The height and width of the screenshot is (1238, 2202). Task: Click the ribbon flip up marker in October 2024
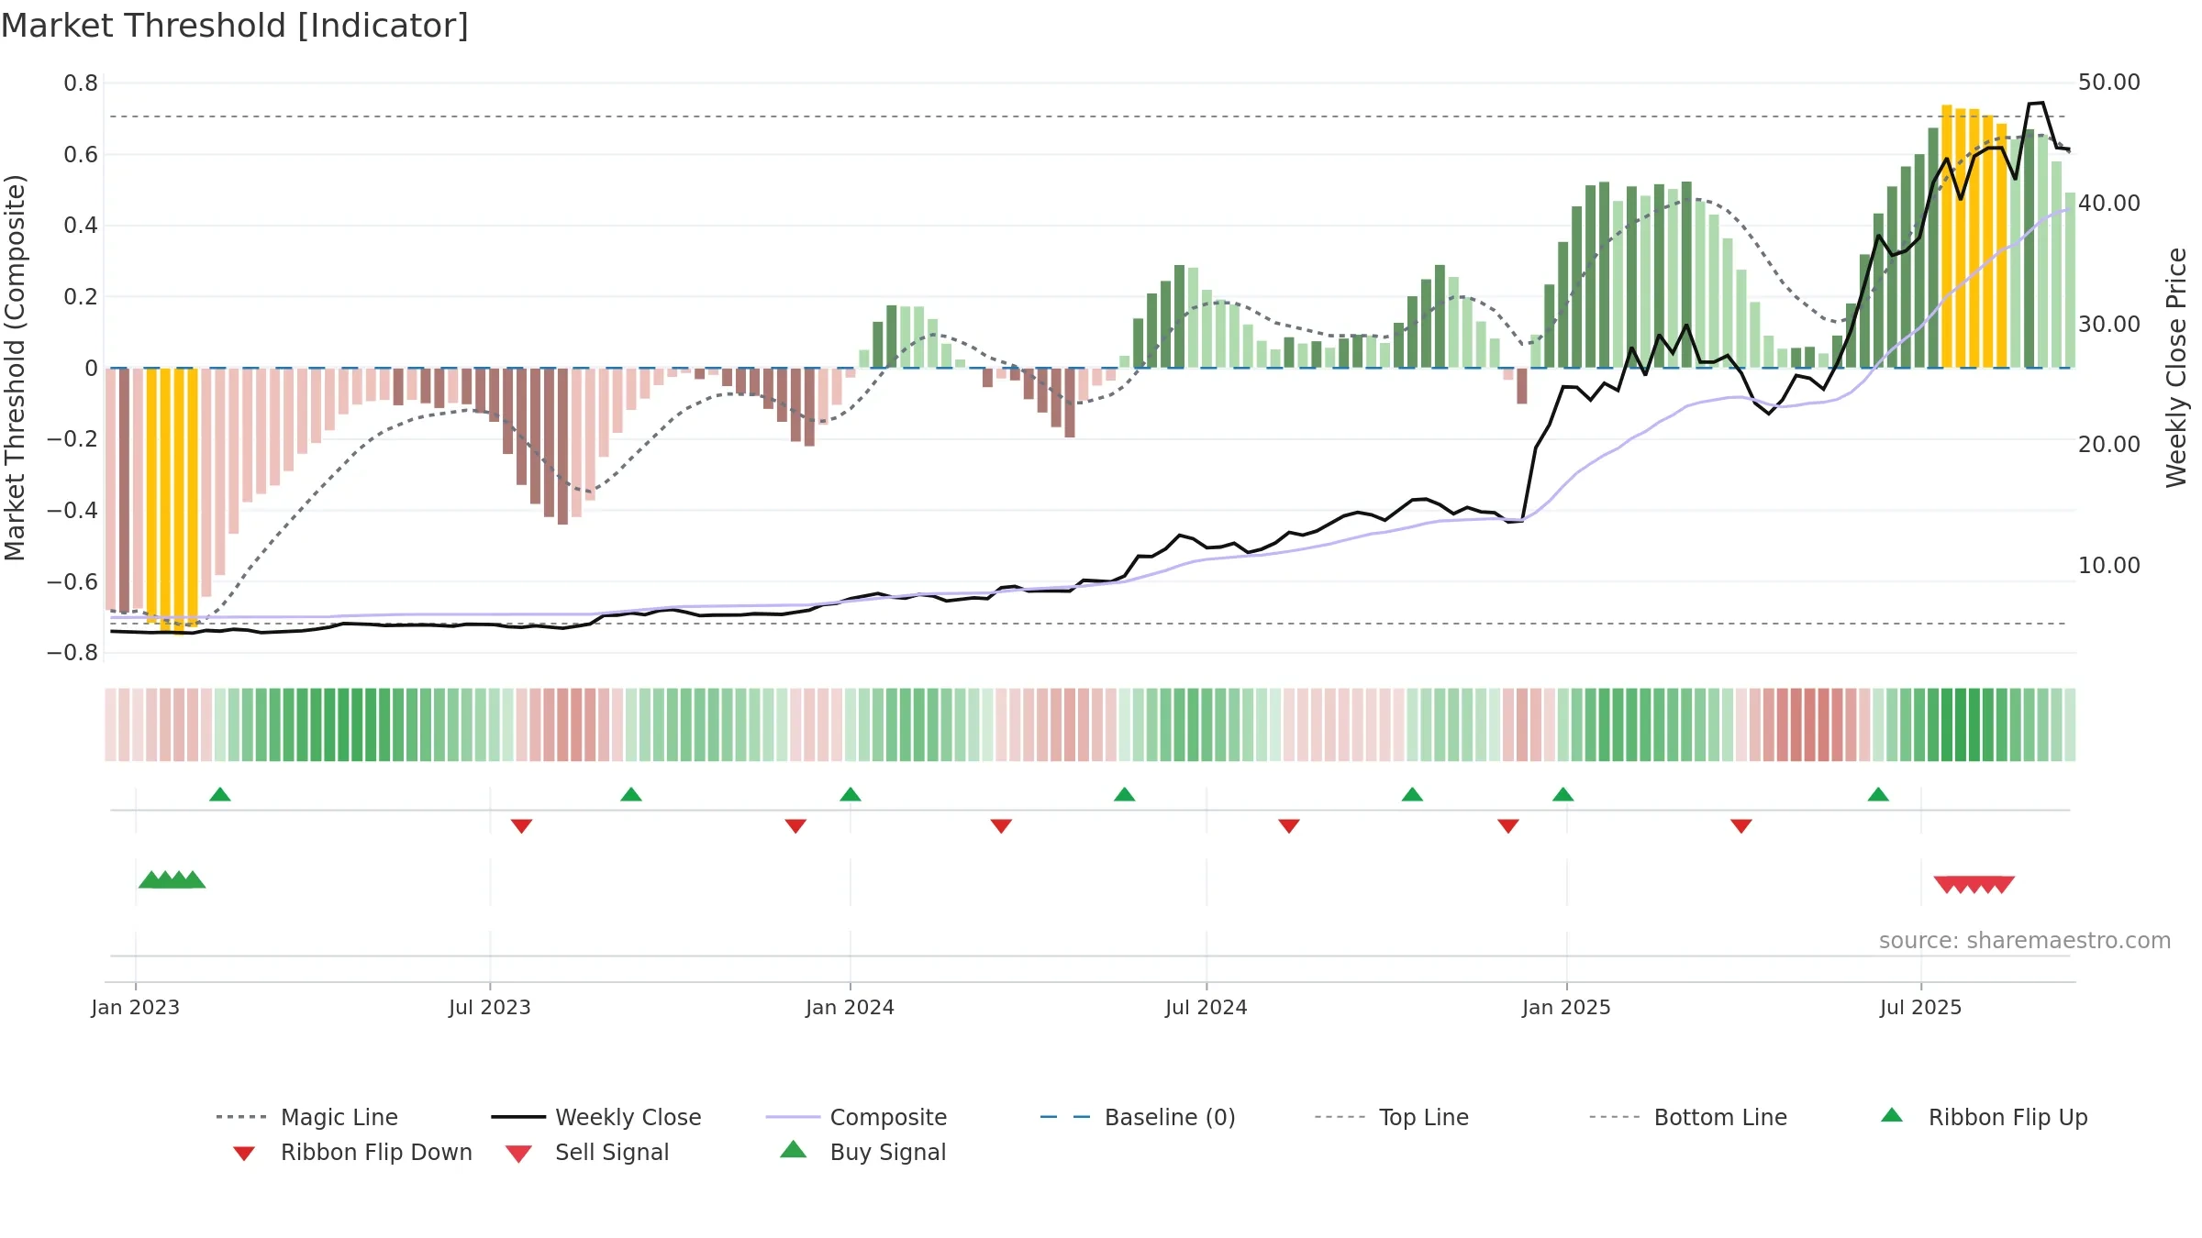coord(1412,794)
